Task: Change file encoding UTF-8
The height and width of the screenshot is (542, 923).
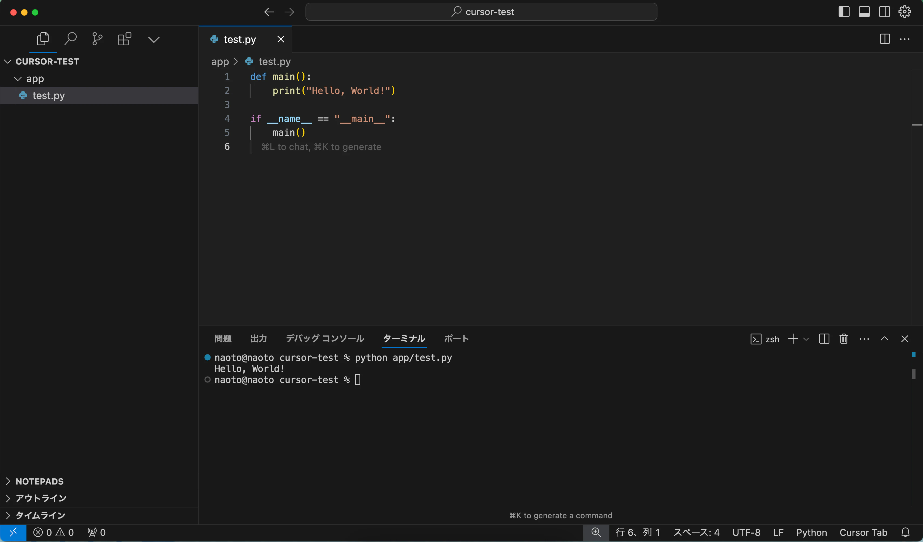Action: [x=746, y=533]
